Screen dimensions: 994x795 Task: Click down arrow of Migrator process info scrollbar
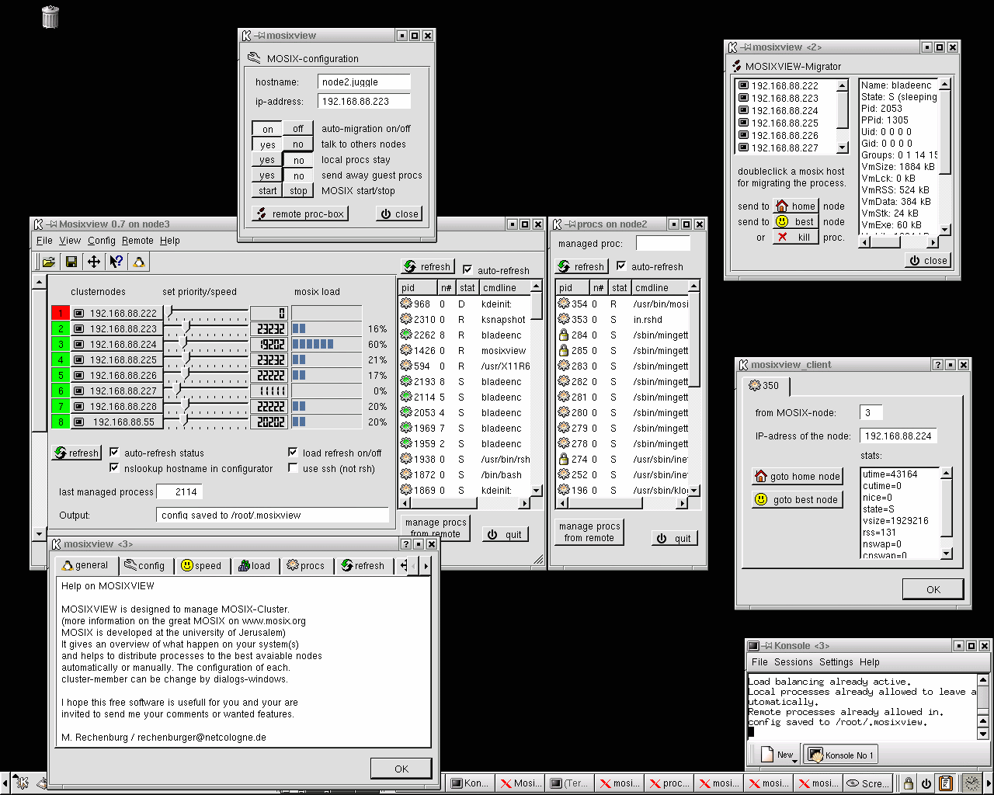point(944,229)
